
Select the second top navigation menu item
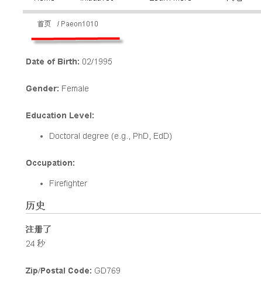(97, 1)
